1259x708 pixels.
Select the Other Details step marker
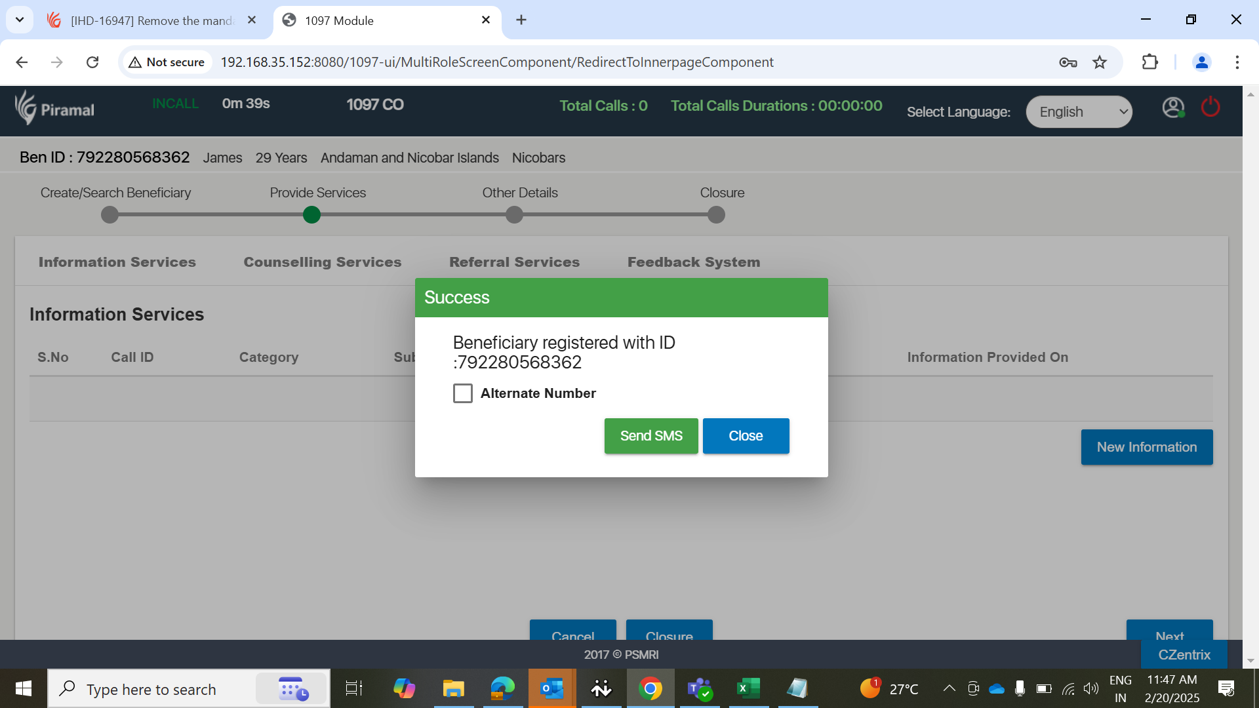(515, 215)
